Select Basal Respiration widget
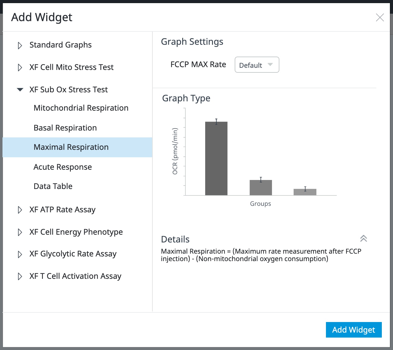Image resolution: width=393 pixels, height=350 pixels. tap(65, 128)
